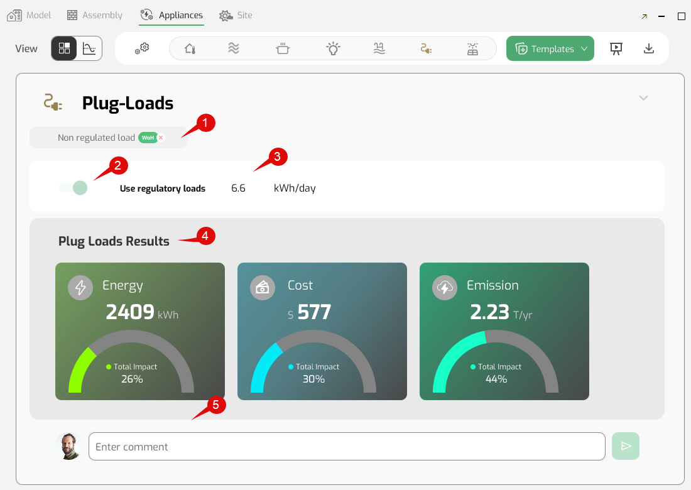Select the ventilation waves icon
The image size is (691, 490).
234,48
